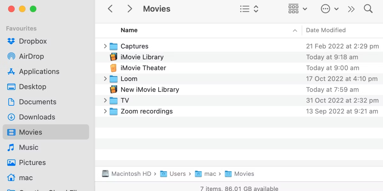
Task: Click the '13 Sep 2022 at 9:21 am' date
Action: click(342, 111)
